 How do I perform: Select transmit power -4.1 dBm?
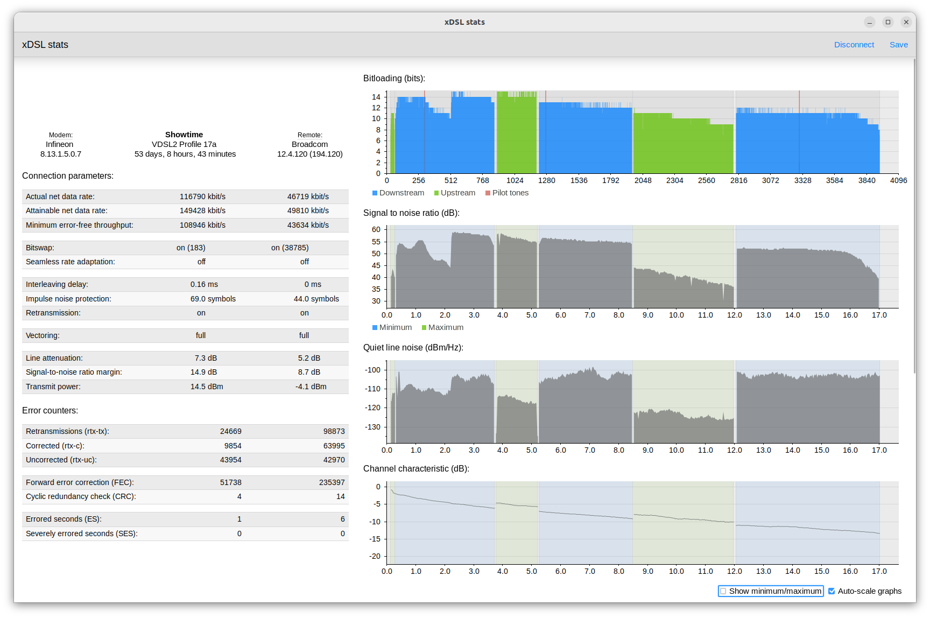[311, 387]
